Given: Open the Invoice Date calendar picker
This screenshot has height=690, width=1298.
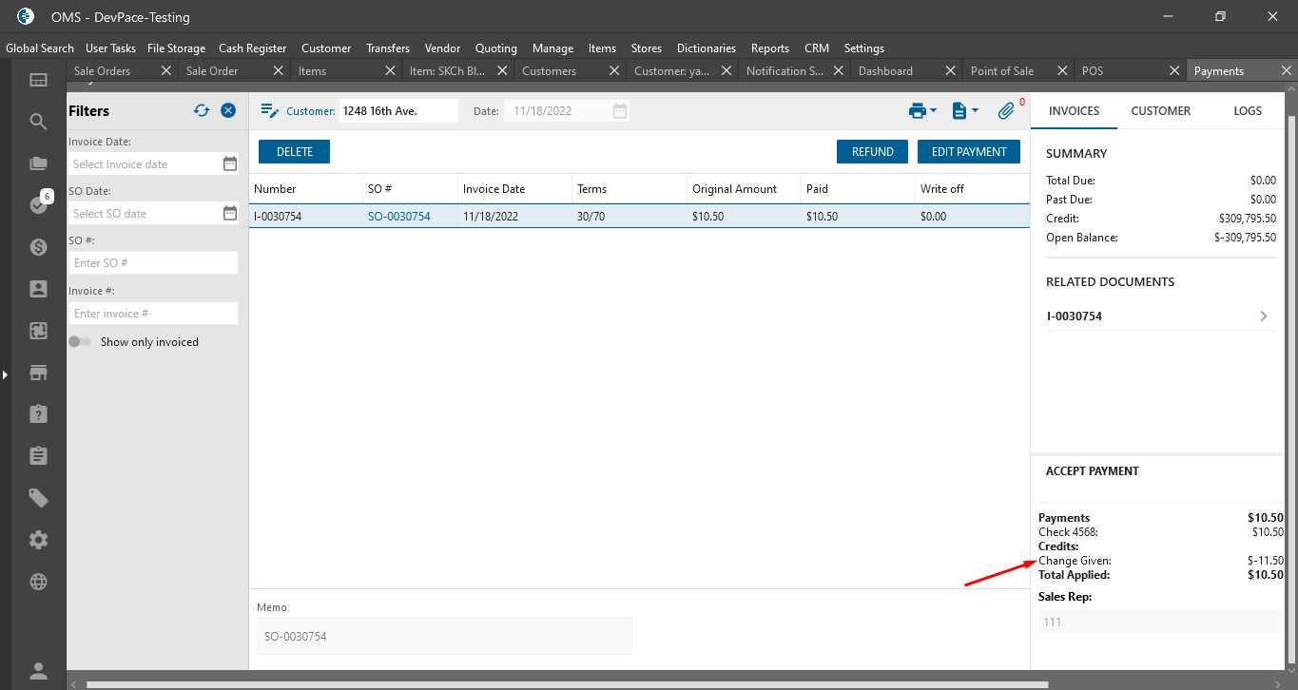Looking at the screenshot, I should pyautogui.click(x=230, y=163).
